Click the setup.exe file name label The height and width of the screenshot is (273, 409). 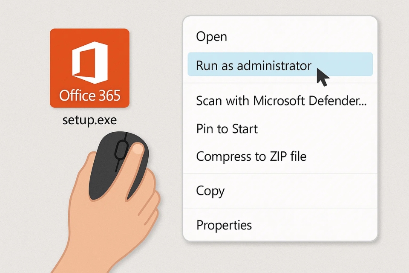[90, 120]
